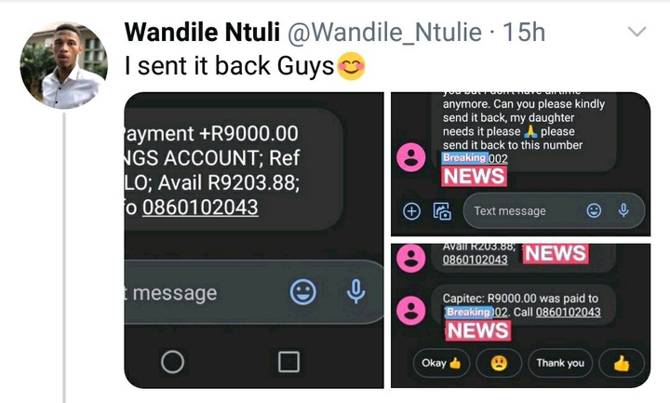Tap the Android home circle button
Image resolution: width=670 pixels, height=403 pixels.
pos(173,362)
